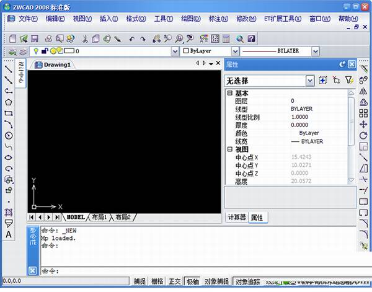
Task: Select the Rectangle tool in draw toolbar
Action: click(9, 113)
